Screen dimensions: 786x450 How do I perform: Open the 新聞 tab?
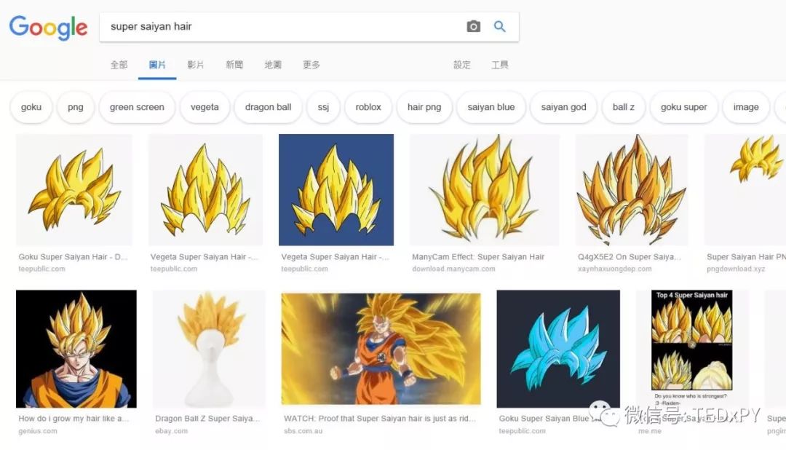(x=234, y=65)
